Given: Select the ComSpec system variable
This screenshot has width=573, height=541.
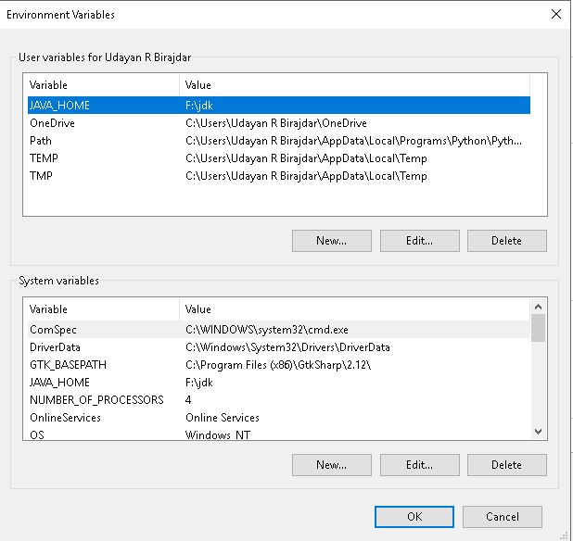Looking at the screenshot, I should tap(279, 329).
